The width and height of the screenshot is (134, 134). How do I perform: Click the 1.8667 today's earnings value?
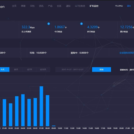click(61, 27)
